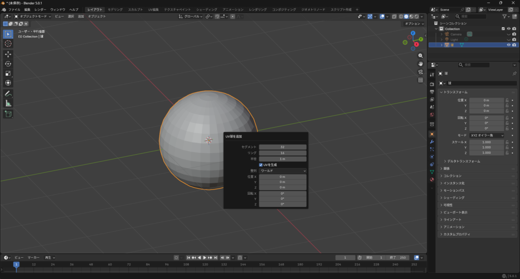This screenshot has height=279, width=520.
Task: Activate the Scale tool
Action: 8,73
